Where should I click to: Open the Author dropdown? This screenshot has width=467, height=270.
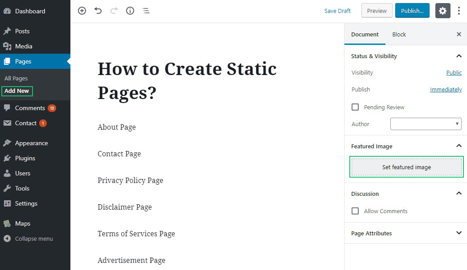426,124
